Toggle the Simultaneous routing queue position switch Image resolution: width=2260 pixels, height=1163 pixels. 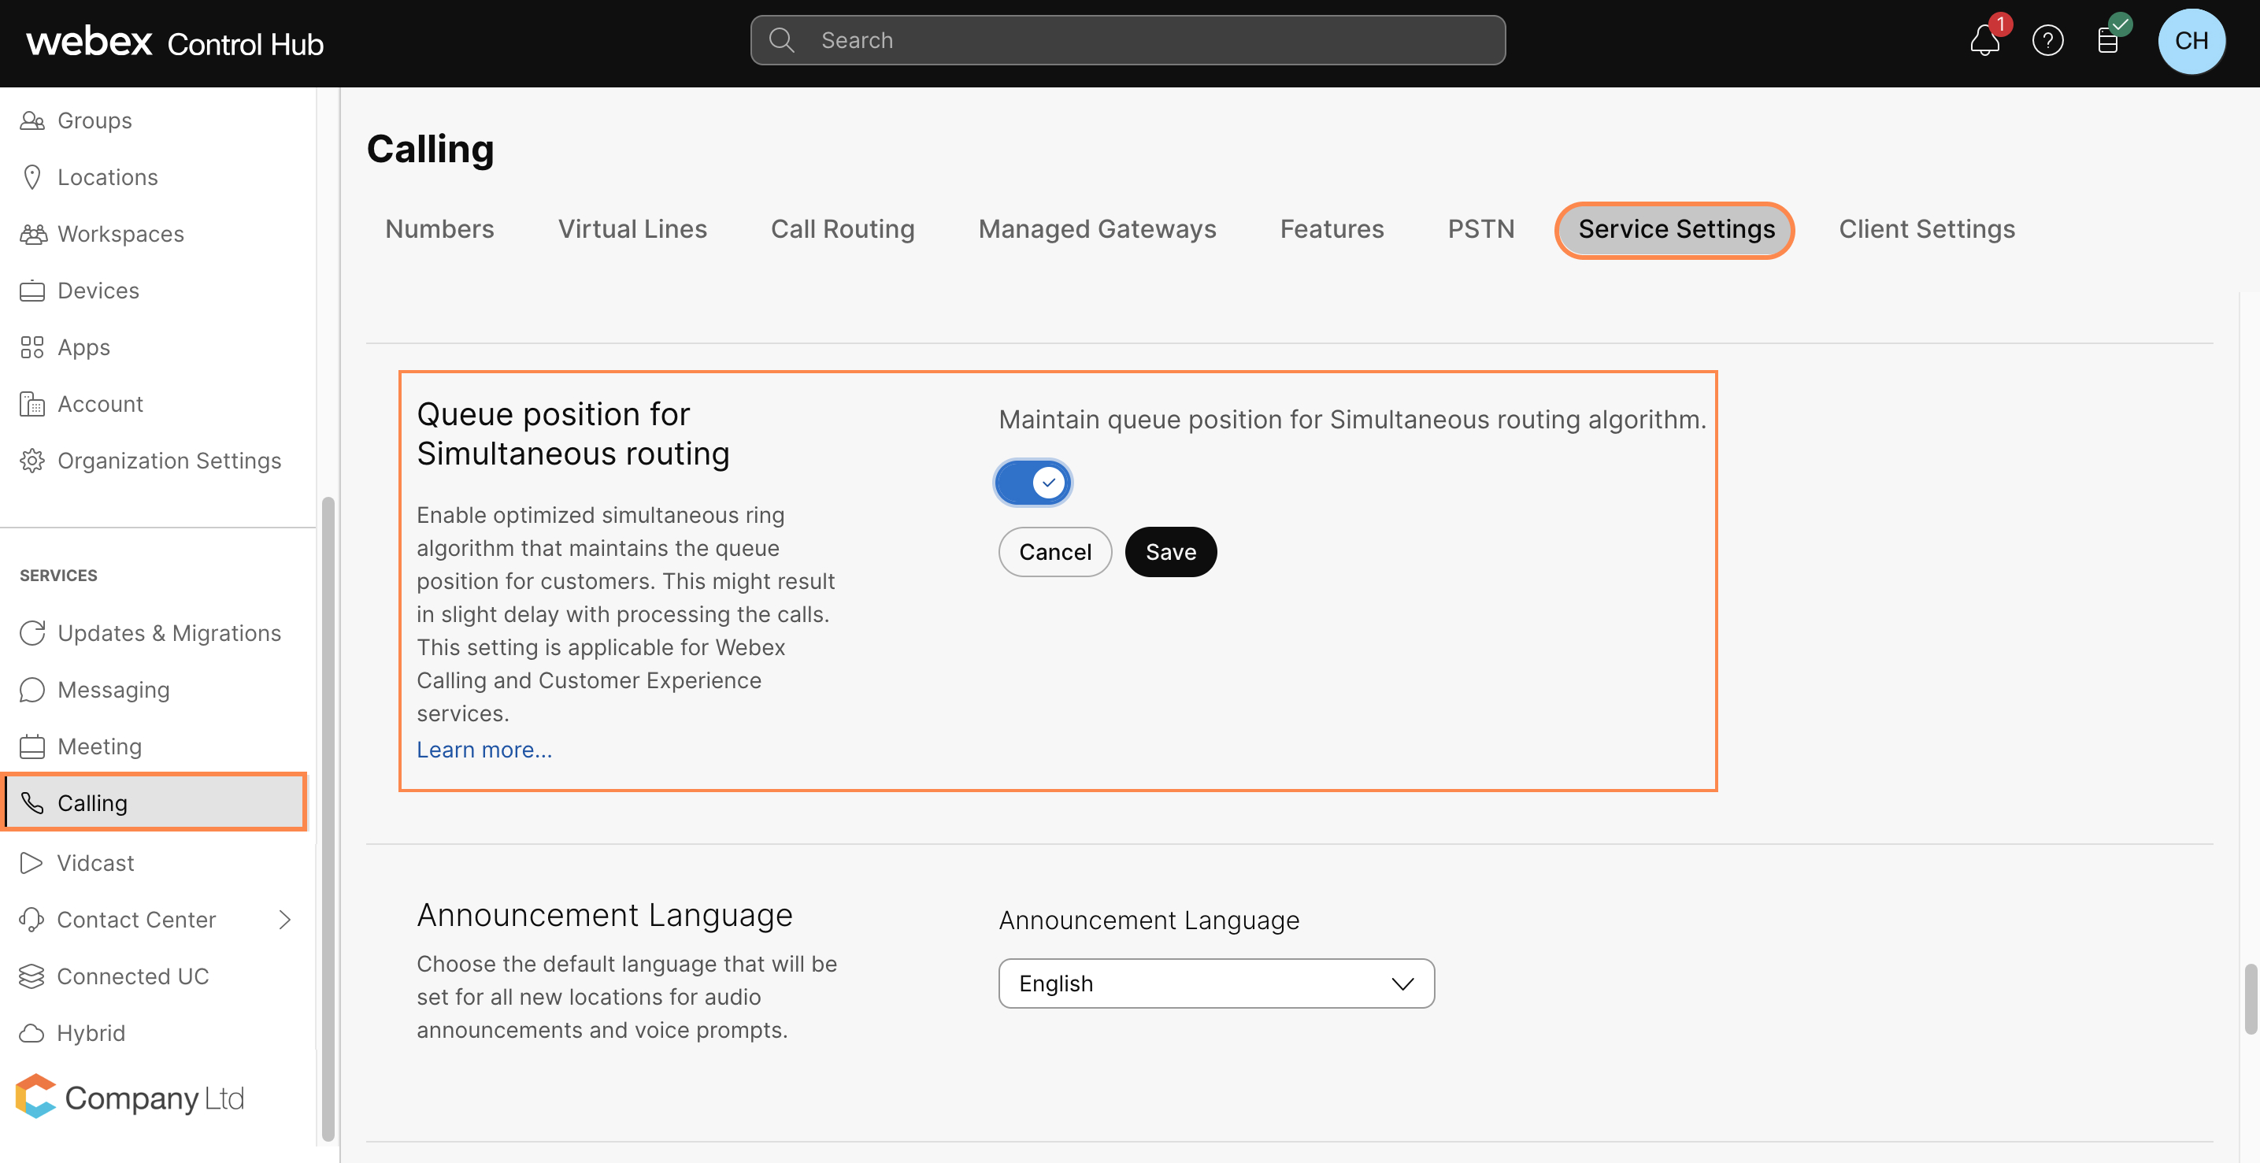coord(1032,482)
